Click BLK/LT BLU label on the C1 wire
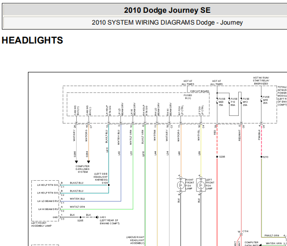Image resolution: width=287 pixels, height=246 pixels. 77,183
